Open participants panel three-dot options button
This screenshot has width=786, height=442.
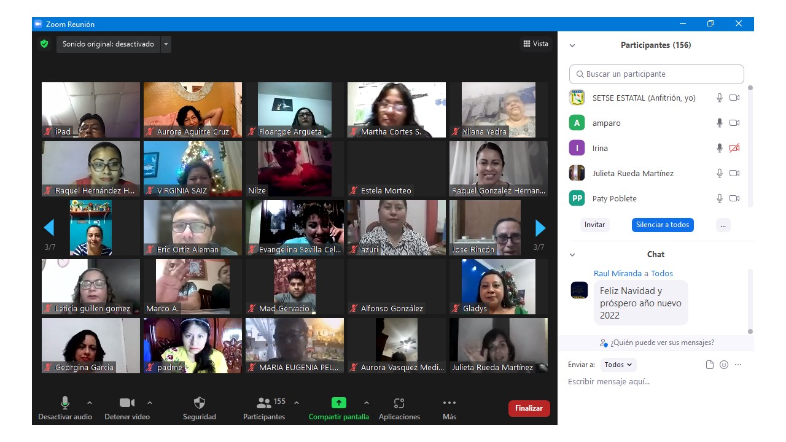(x=723, y=225)
